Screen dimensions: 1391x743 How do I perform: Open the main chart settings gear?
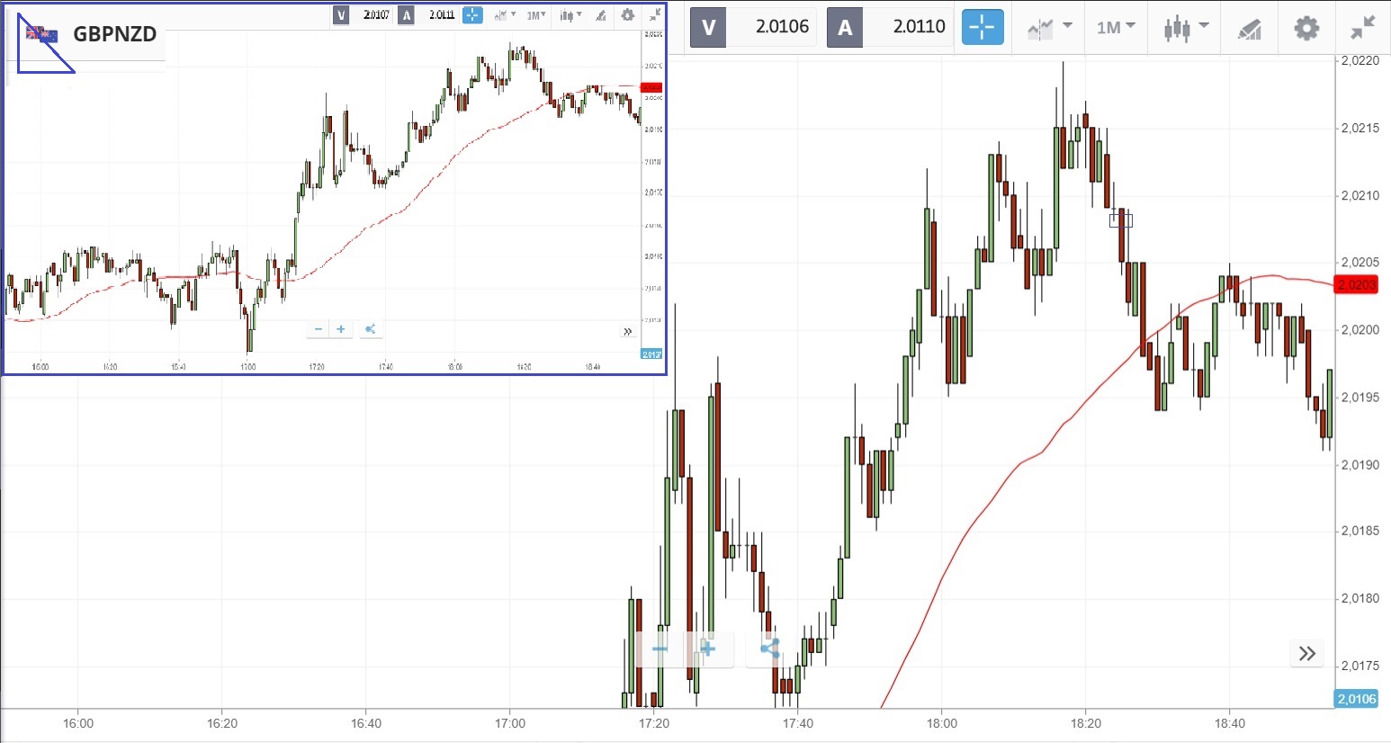[1306, 28]
